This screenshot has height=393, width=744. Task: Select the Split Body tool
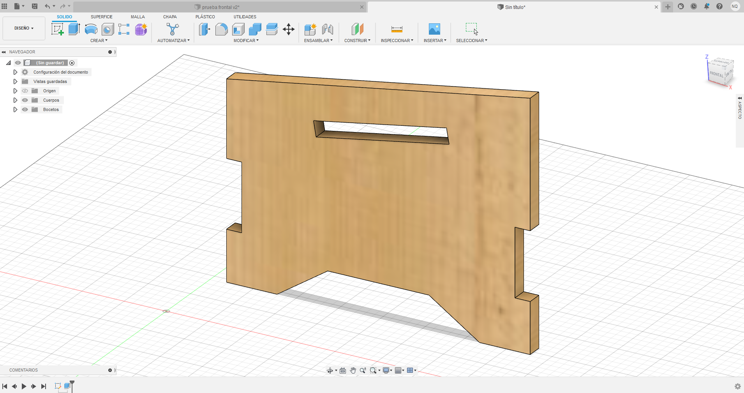coord(272,29)
